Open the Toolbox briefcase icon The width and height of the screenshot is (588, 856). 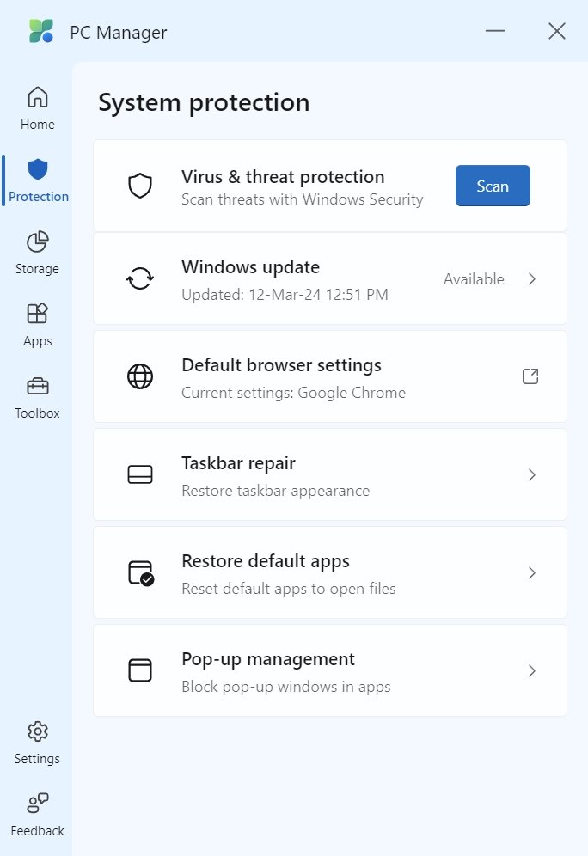coord(38,386)
